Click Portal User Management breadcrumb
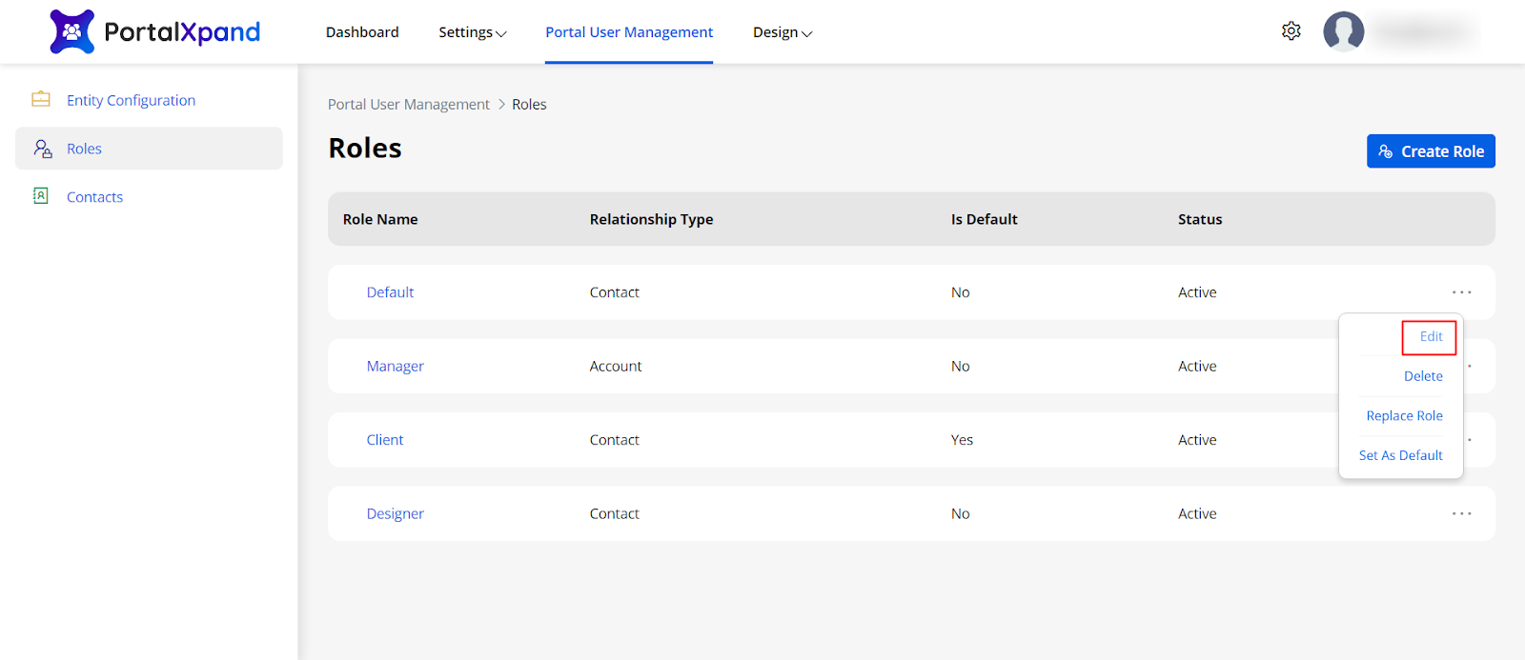Image resolution: width=1525 pixels, height=660 pixels. (408, 105)
